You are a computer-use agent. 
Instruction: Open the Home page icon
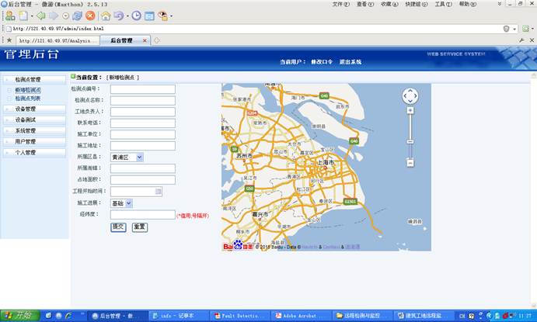coord(106,16)
